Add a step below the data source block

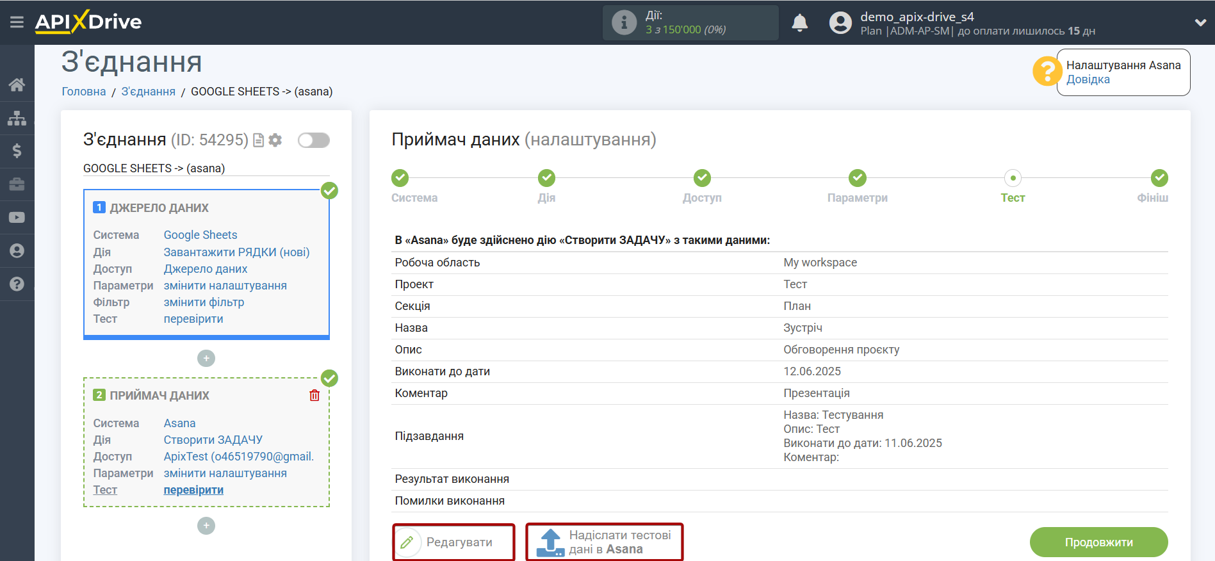coord(206,359)
